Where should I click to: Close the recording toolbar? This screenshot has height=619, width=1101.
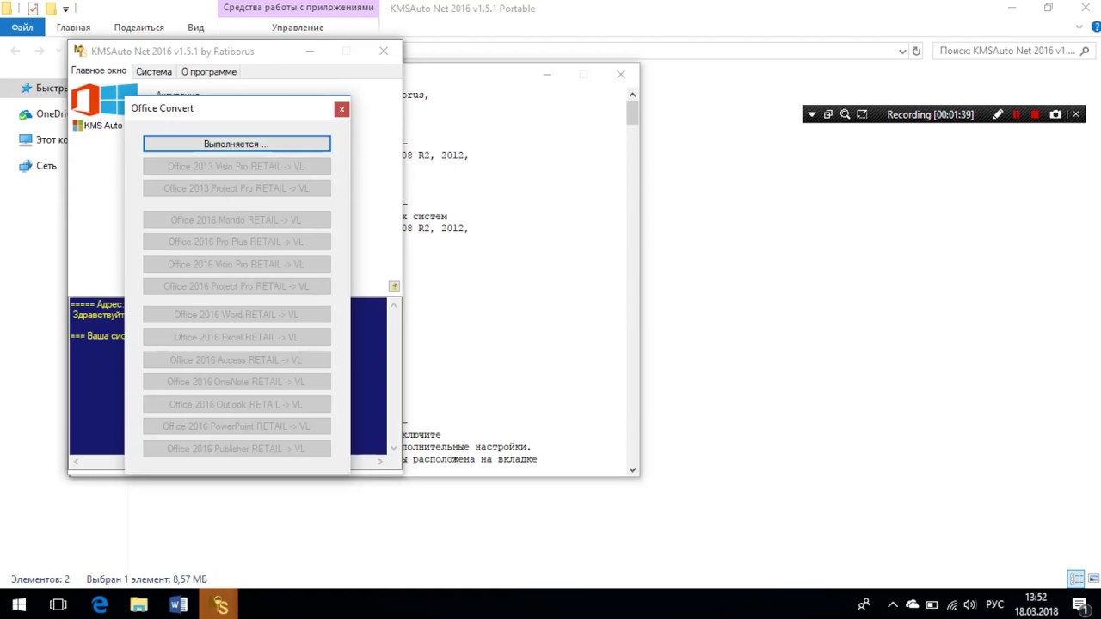coord(1075,114)
